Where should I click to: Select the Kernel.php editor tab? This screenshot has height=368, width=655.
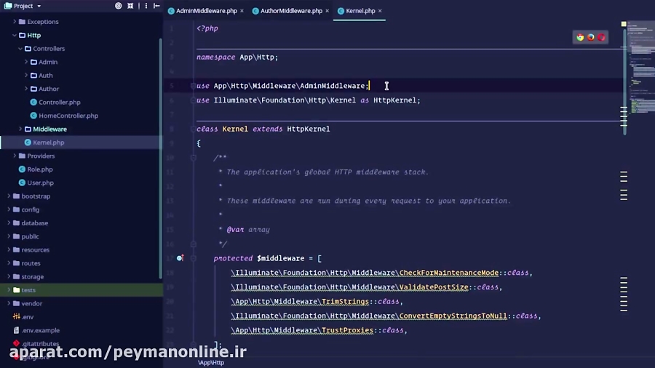(x=360, y=11)
